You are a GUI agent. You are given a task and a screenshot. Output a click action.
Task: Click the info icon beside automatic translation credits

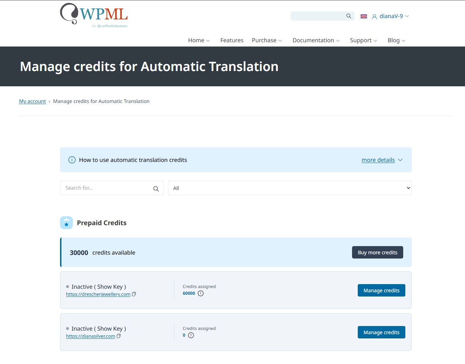click(72, 160)
